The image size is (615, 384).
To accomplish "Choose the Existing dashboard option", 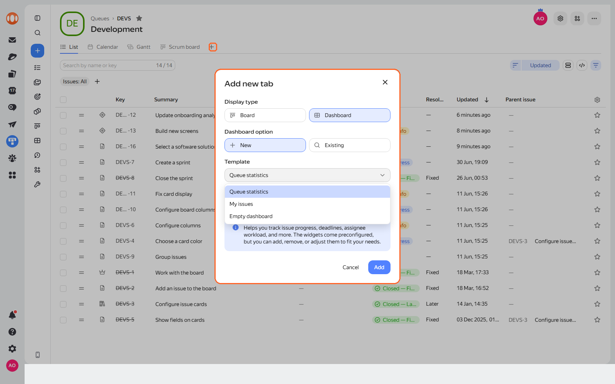I will pyautogui.click(x=350, y=145).
